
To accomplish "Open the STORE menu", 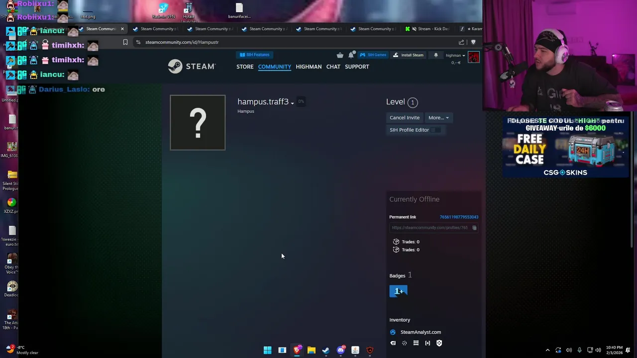I will click(x=245, y=67).
